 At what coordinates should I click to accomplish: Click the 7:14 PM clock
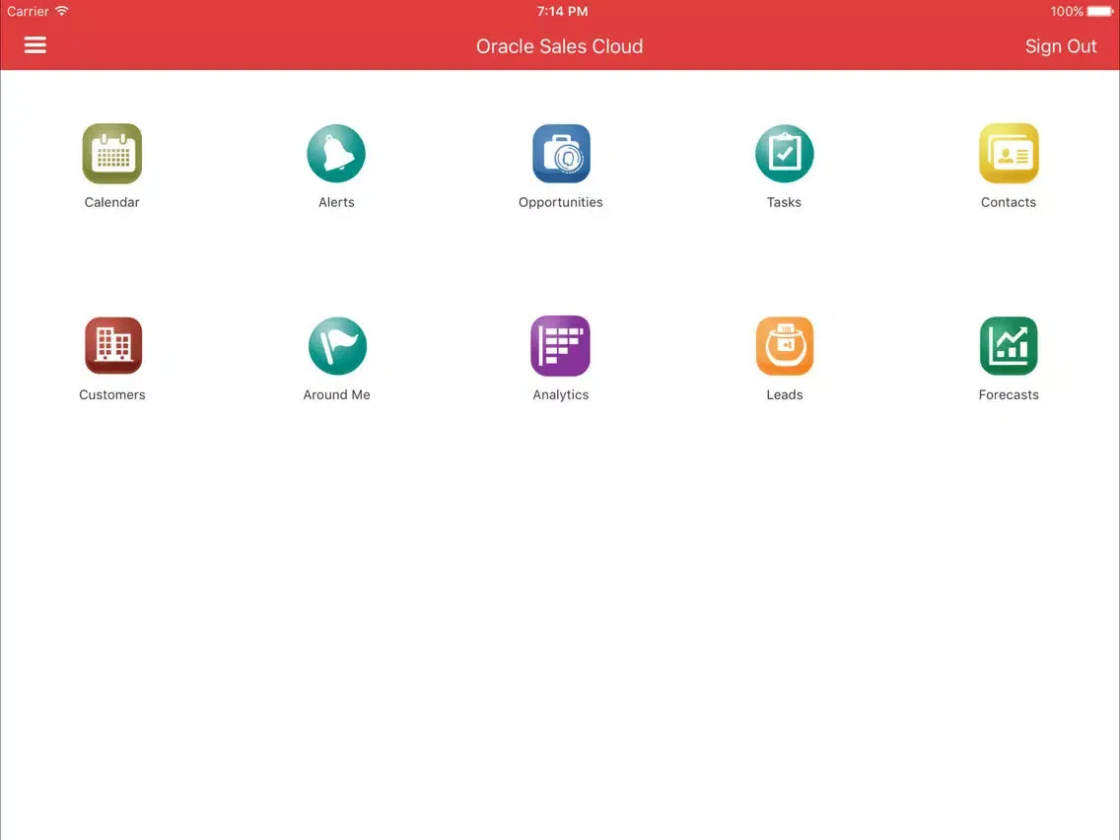click(562, 12)
